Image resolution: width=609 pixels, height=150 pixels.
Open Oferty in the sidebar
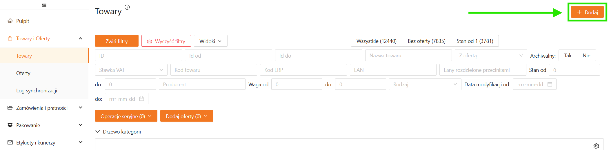23,73
